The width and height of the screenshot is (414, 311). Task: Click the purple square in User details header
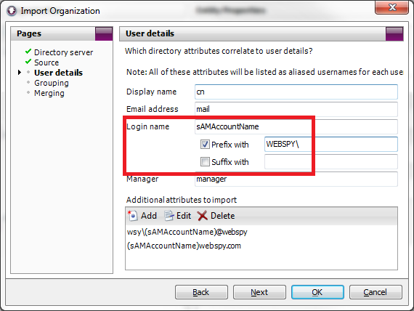394,33
